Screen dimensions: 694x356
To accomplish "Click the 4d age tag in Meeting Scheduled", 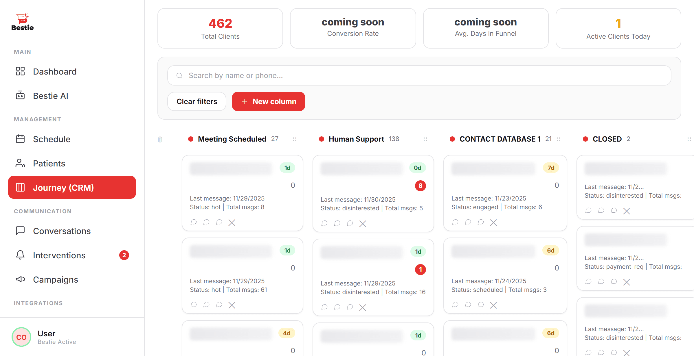I will pos(287,333).
